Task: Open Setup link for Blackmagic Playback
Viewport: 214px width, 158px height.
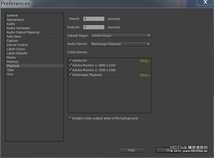Action: click(x=145, y=75)
